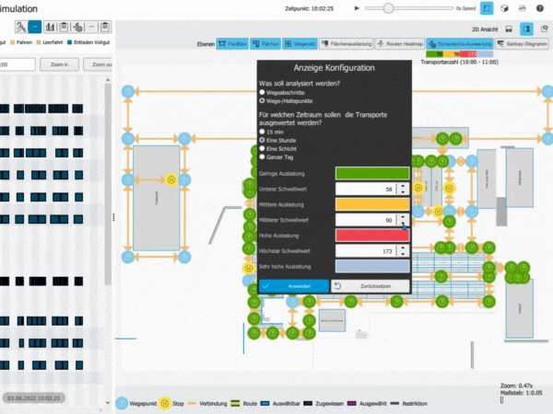Select the Wegeabschnitte radio option
Image resolution: width=553 pixels, height=414 pixels.
point(263,92)
